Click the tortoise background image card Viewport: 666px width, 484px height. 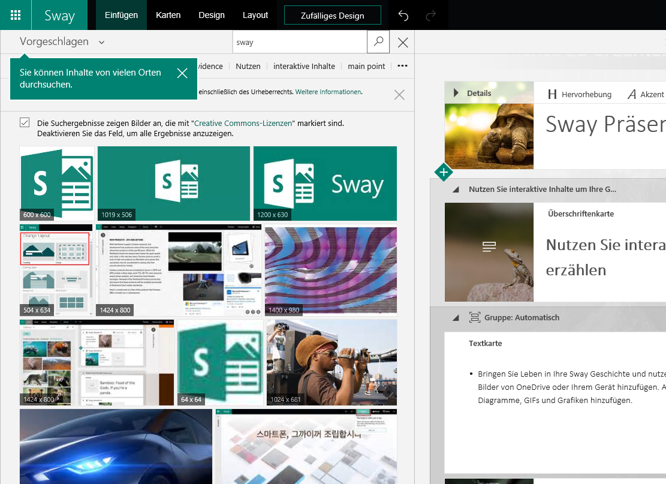pyautogui.click(x=489, y=136)
